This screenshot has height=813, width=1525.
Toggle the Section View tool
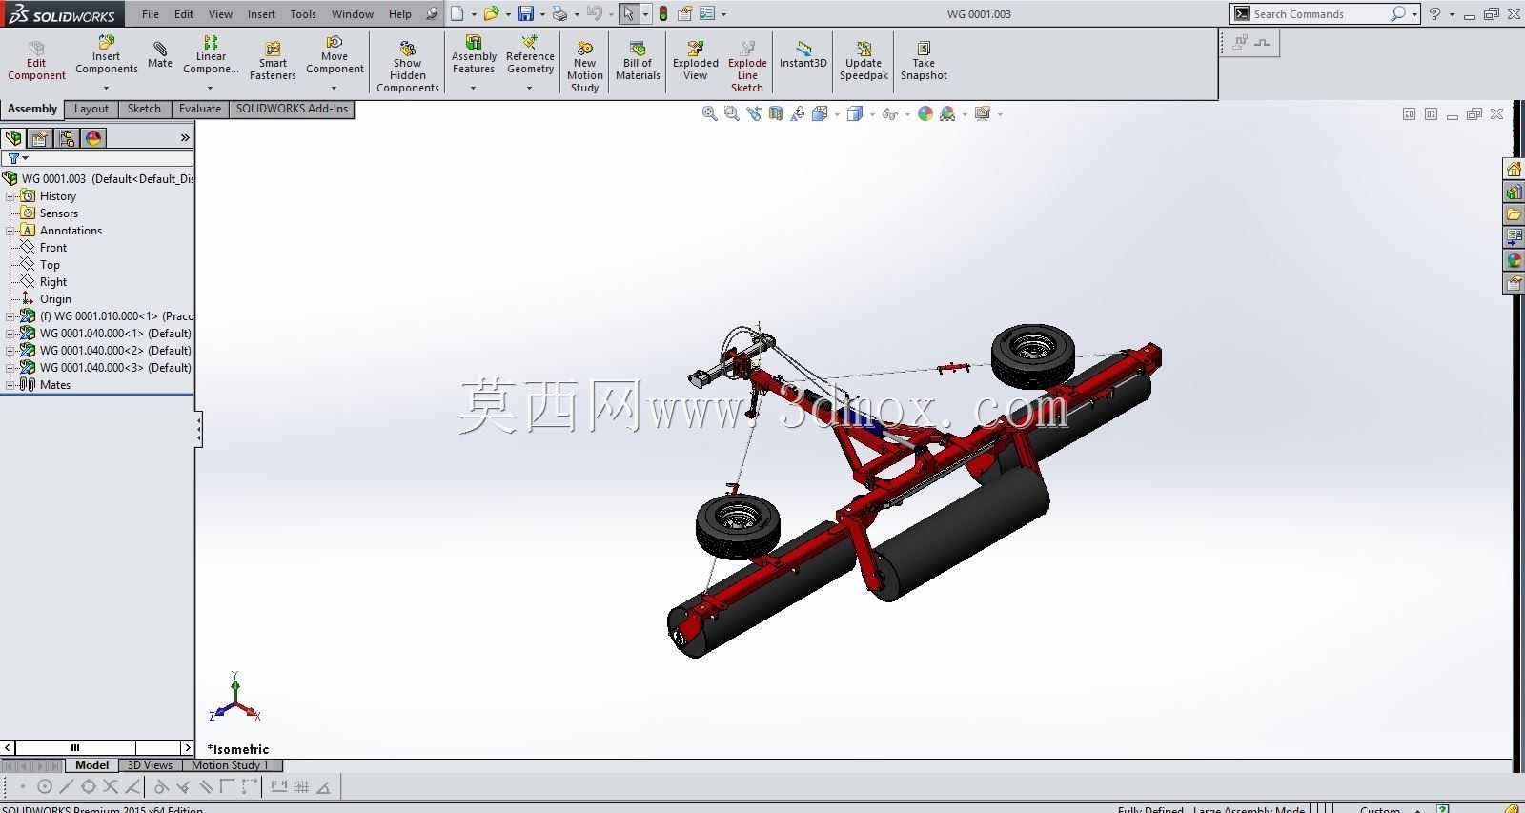(x=776, y=113)
